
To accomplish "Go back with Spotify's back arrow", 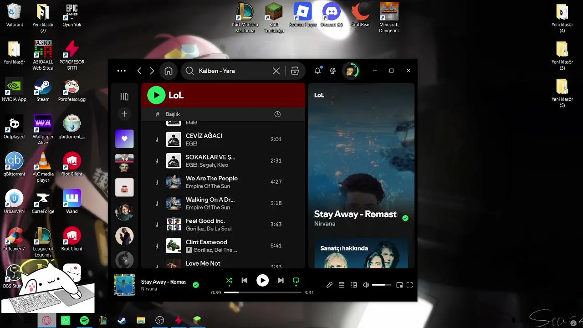I will tap(139, 71).
